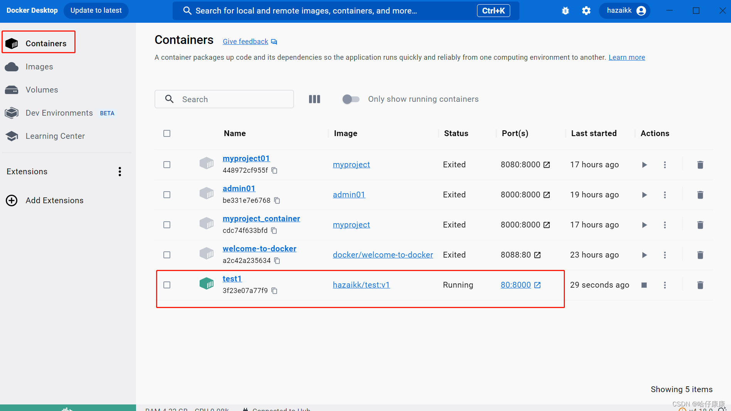Delete the welcome-to-docker container
The height and width of the screenshot is (411, 731).
click(700, 255)
